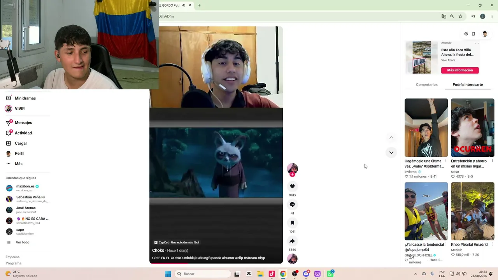Follow creator via red plus on avatar
Screen dimensions: 498x280
pos(292,174)
